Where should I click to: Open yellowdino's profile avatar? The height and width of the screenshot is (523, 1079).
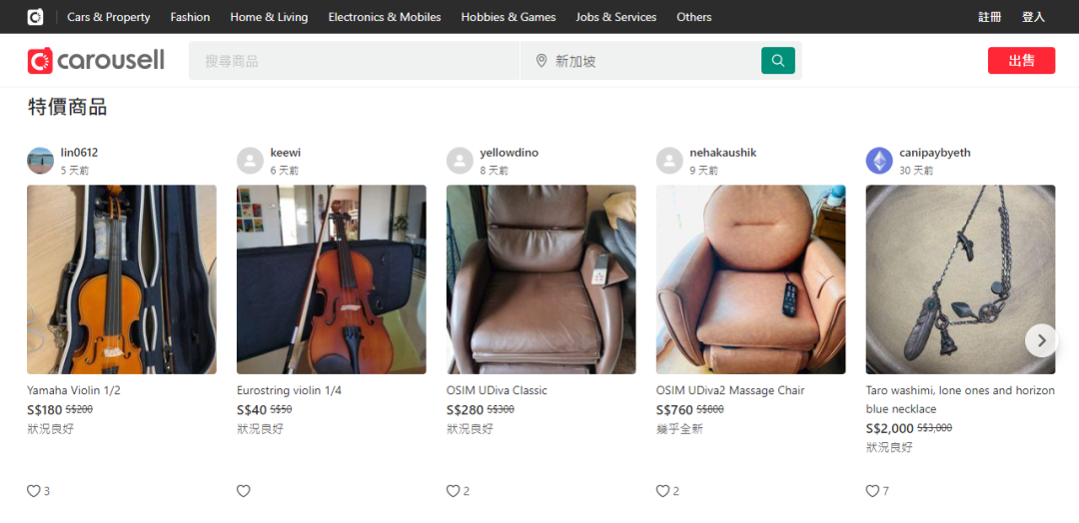coord(460,161)
